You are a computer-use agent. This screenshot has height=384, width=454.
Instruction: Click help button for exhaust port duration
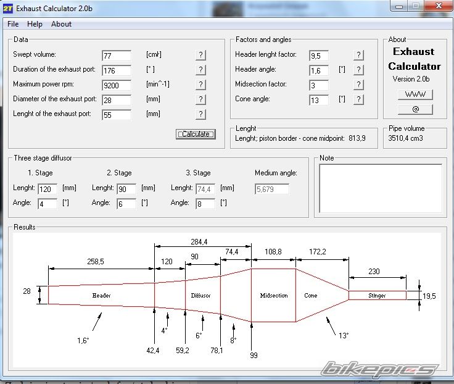pos(200,70)
